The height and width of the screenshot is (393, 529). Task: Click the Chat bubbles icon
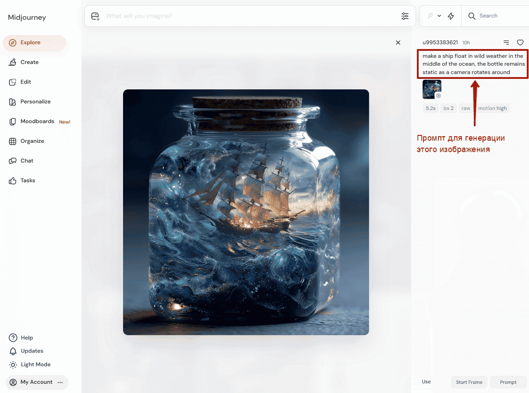click(x=13, y=161)
